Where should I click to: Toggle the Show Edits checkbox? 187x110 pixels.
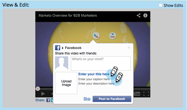click(160, 5)
